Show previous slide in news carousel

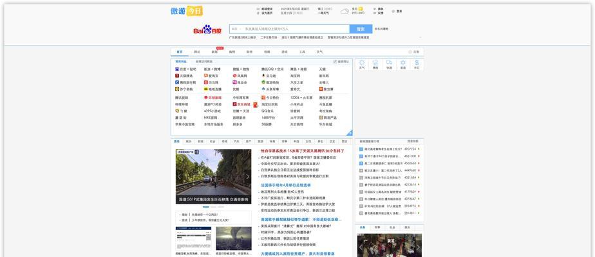[x=180, y=177]
